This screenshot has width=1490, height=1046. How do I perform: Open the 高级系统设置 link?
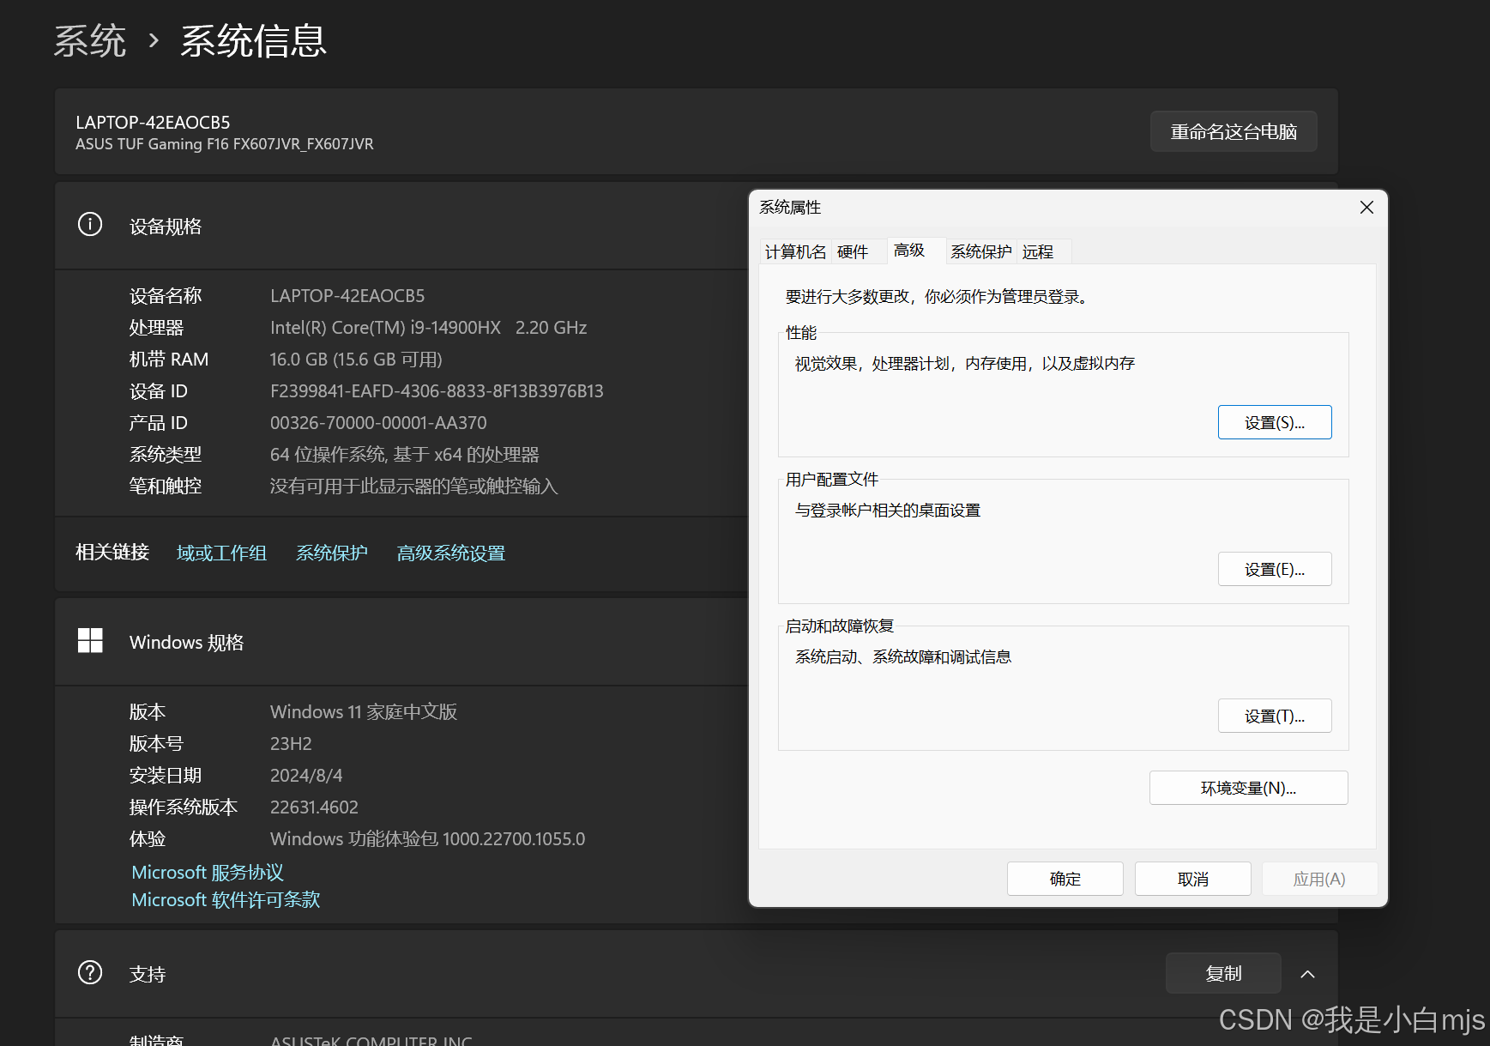coord(451,553)
